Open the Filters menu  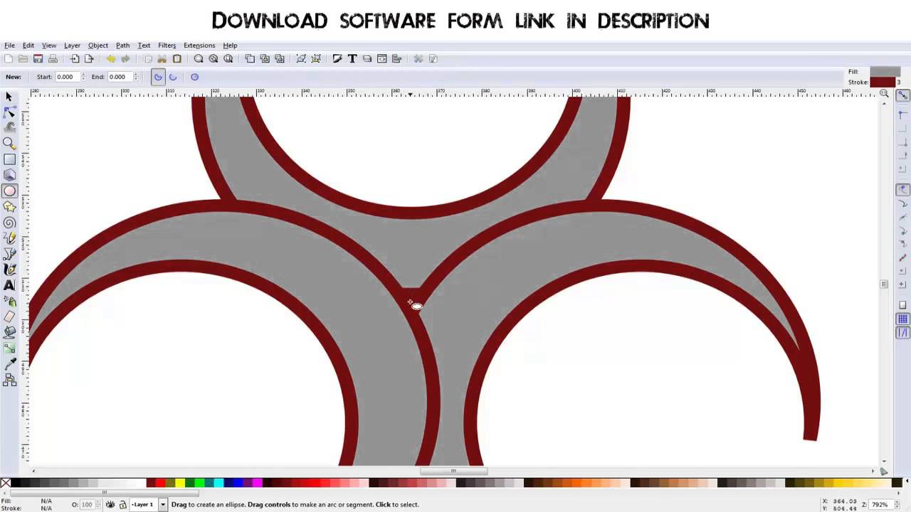[167, 45]
